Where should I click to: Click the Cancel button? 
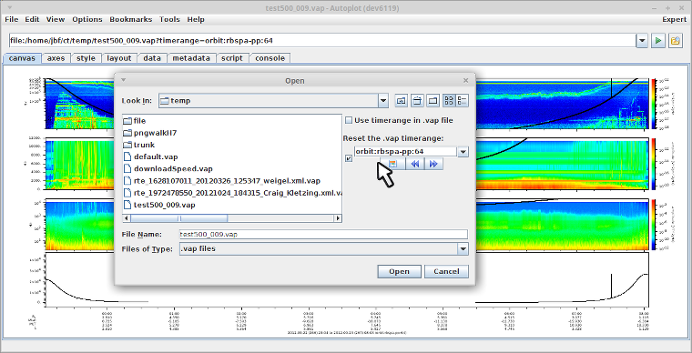click(x=446, y=271)
